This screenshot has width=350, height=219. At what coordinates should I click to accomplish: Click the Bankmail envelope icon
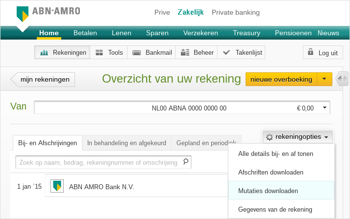point(137,53)
